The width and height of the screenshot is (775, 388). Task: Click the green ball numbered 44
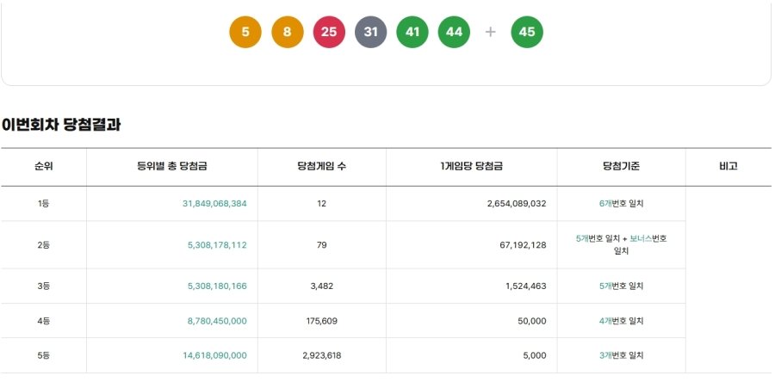(x=454, y=33)
